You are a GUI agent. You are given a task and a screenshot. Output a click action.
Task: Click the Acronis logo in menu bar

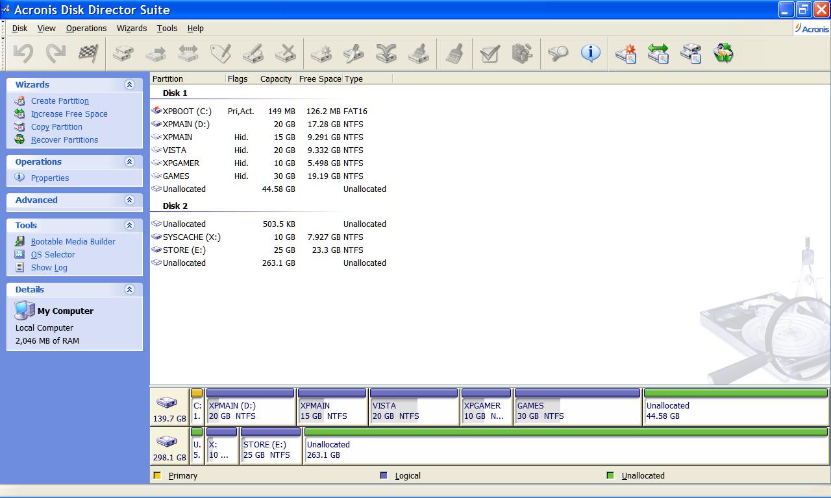(x=812, y=28)
